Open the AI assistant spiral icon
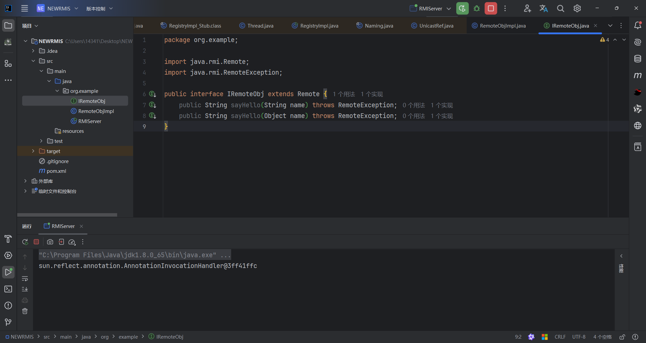Screen dimensions: 646x343 pos(638,42)
